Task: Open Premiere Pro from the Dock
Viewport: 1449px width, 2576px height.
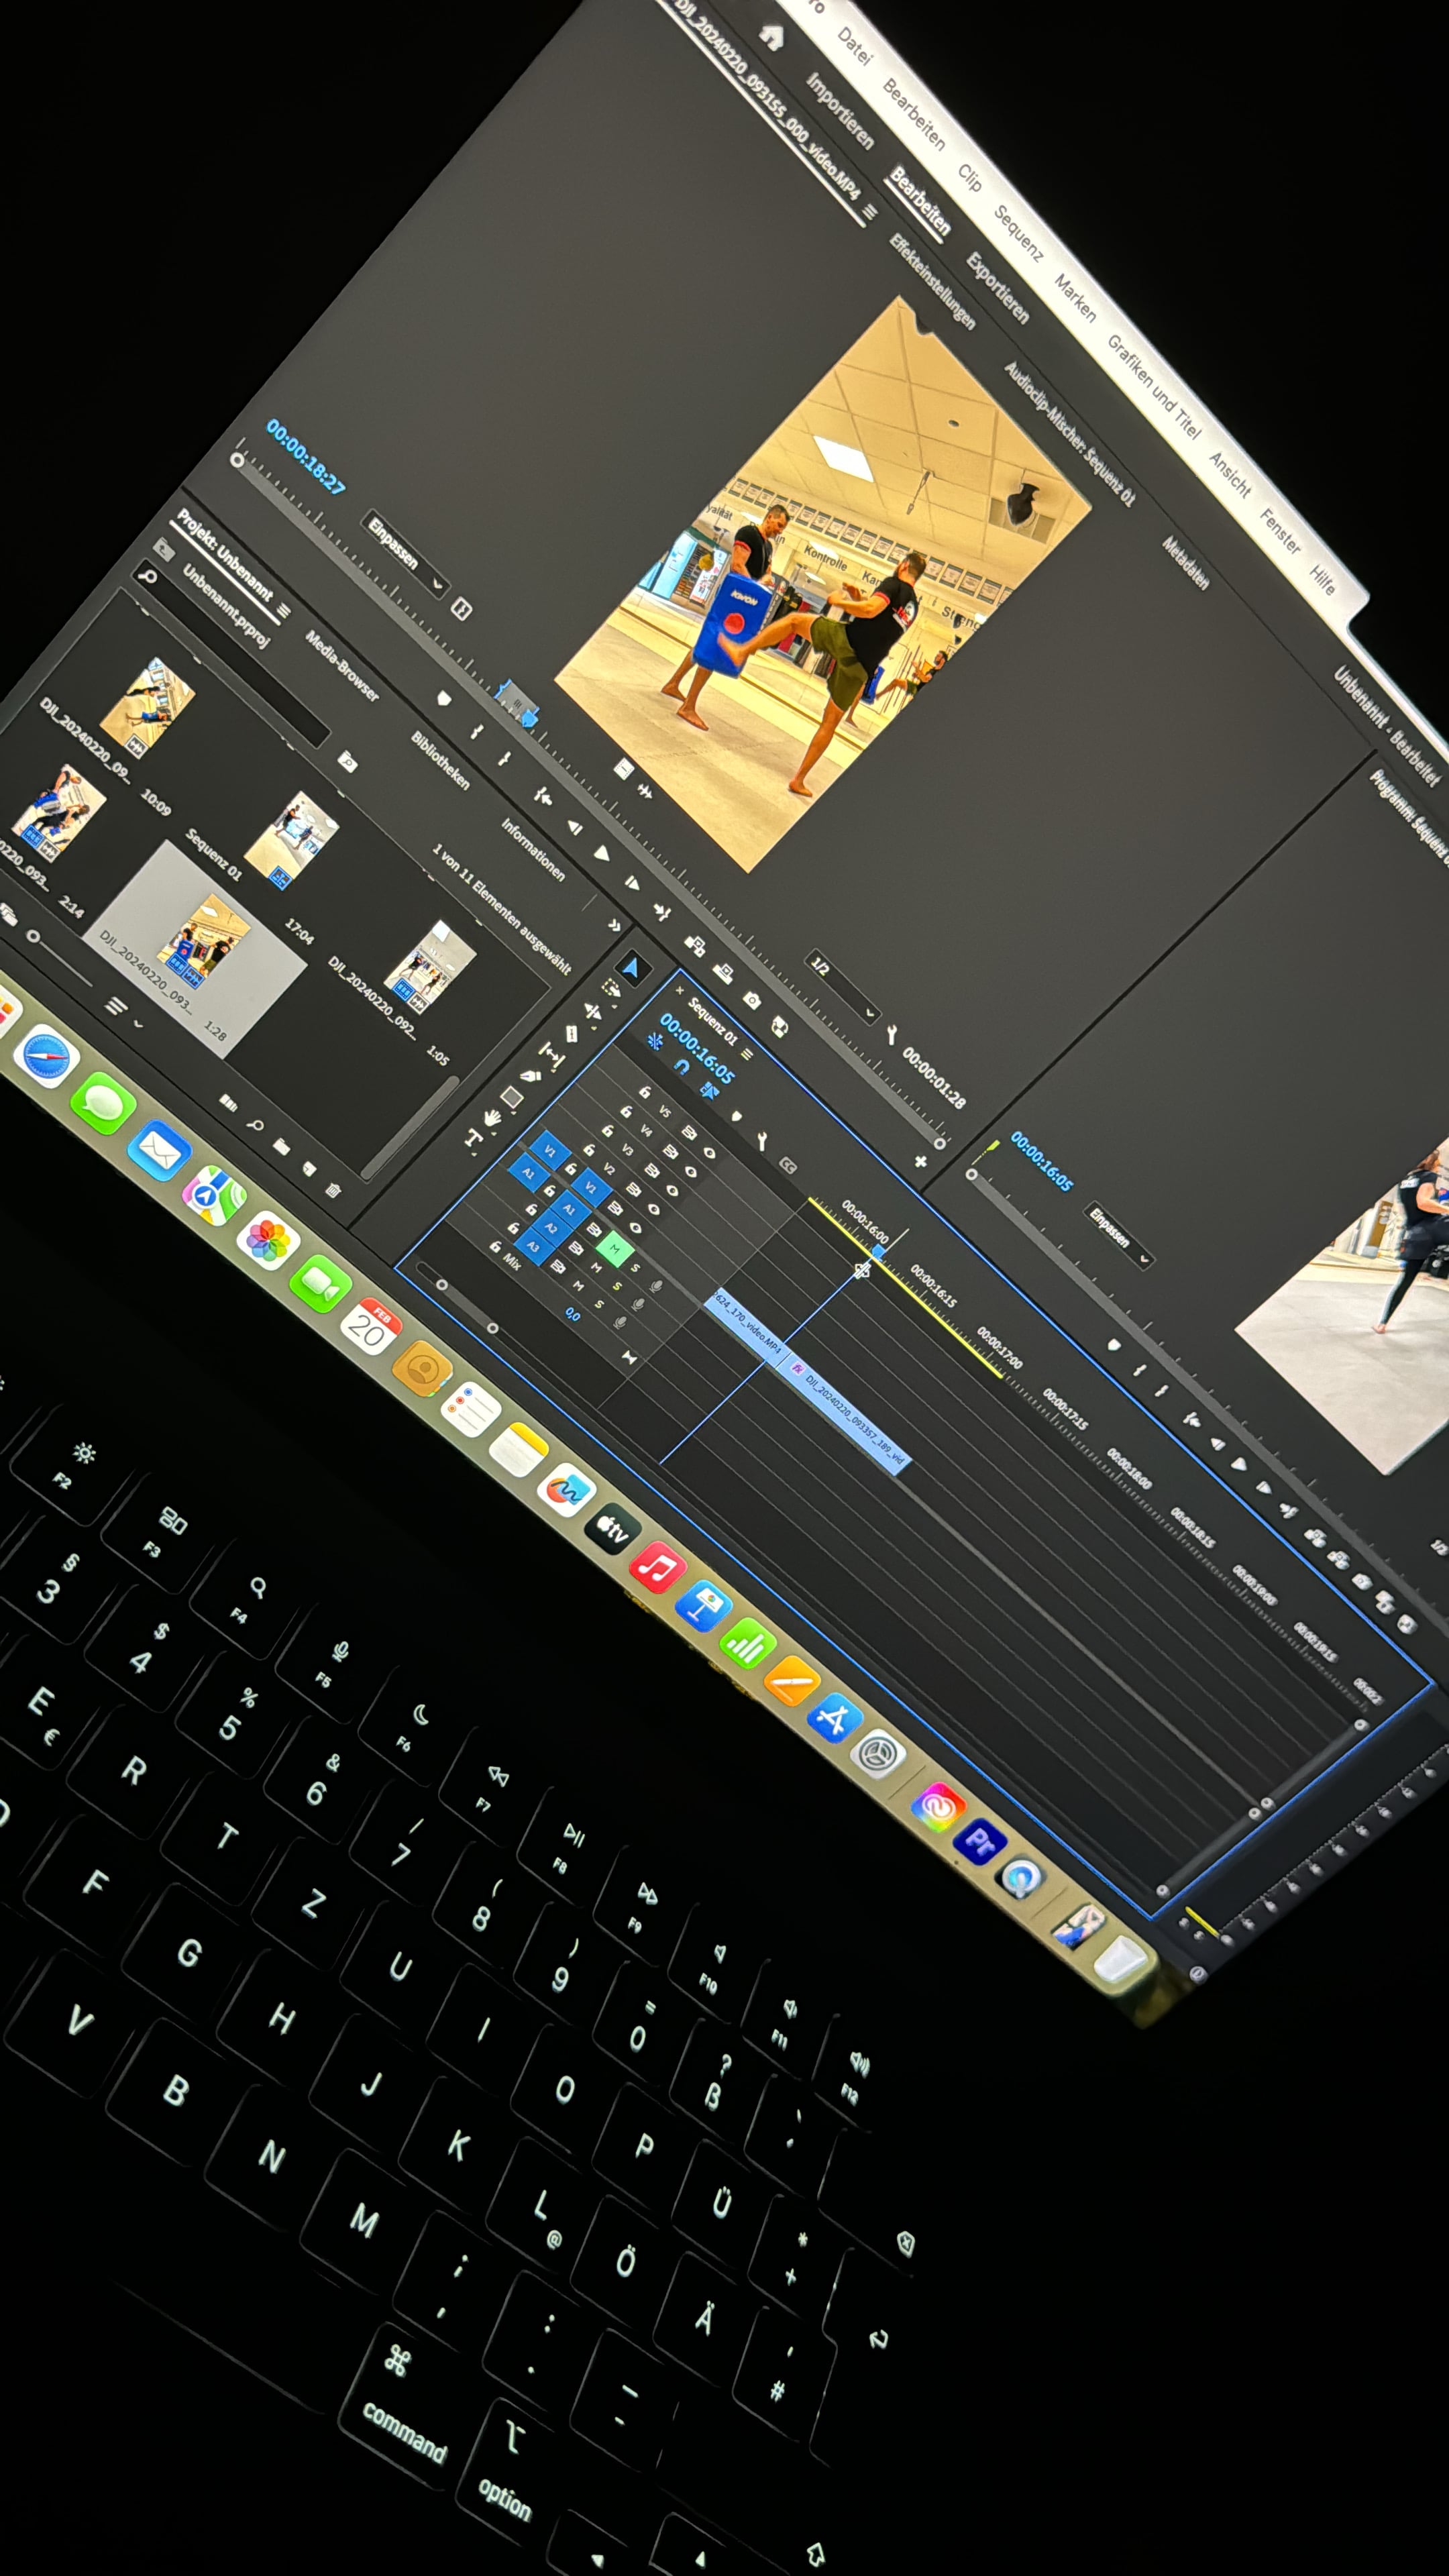Action: click(x=979, y=1840)
